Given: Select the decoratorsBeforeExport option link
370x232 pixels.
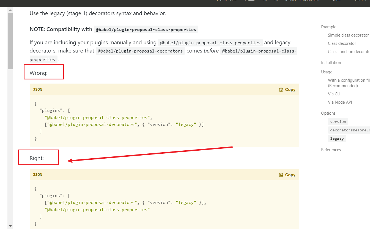Looking at the screenshot, I should (x=349, y=130).
